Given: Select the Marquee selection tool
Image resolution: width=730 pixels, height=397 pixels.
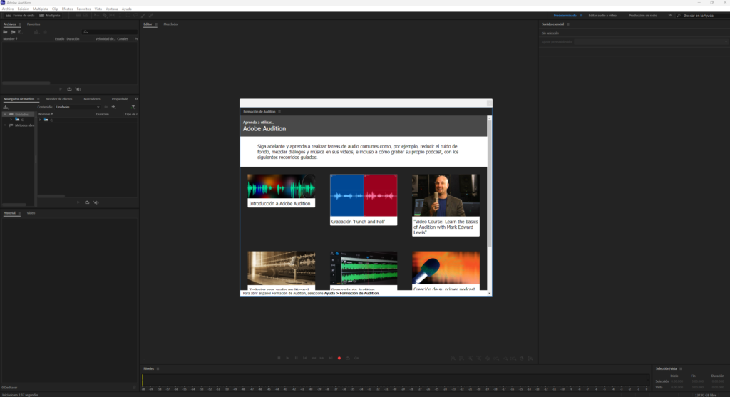Looking at the screenshot, I should 128,16.
